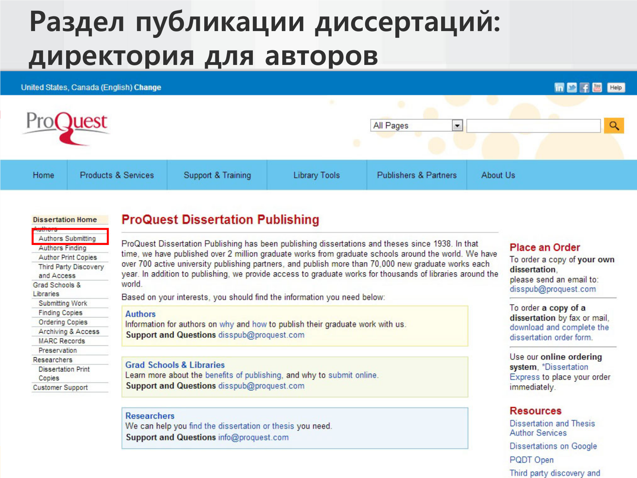Open Third party discovery resource link
Image resolution: width=637 pixels, height=478 pixels.
555,473
